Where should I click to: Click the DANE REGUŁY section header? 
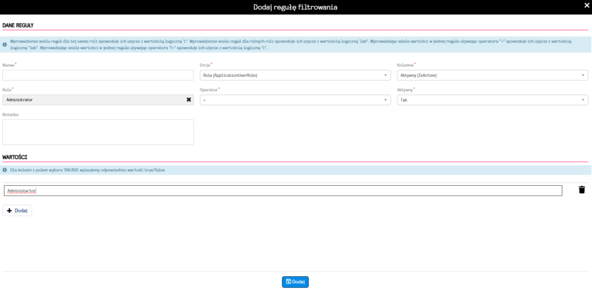pyautogui.click(x=18, y=25)
